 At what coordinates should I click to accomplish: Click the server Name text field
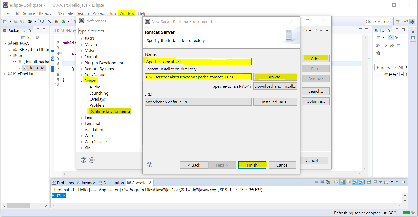coord(198,62)
